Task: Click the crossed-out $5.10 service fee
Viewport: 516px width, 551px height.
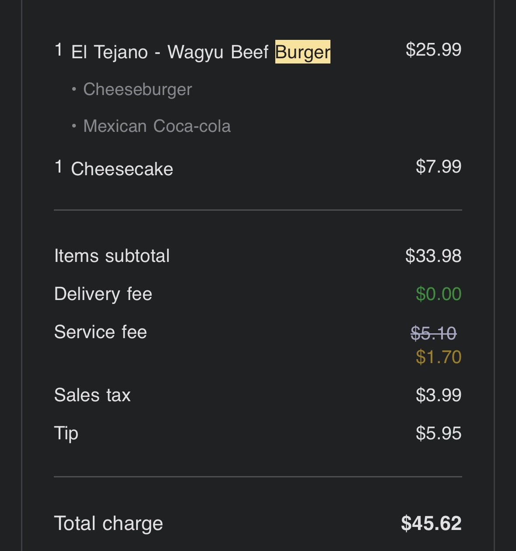Action: pyautogui.click(x=434, y=333)
